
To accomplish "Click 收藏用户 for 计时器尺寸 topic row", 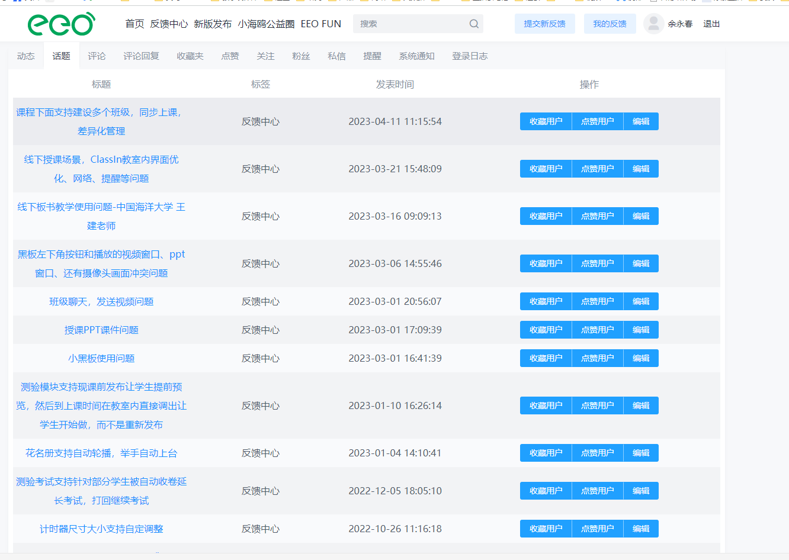I will 546,529.
